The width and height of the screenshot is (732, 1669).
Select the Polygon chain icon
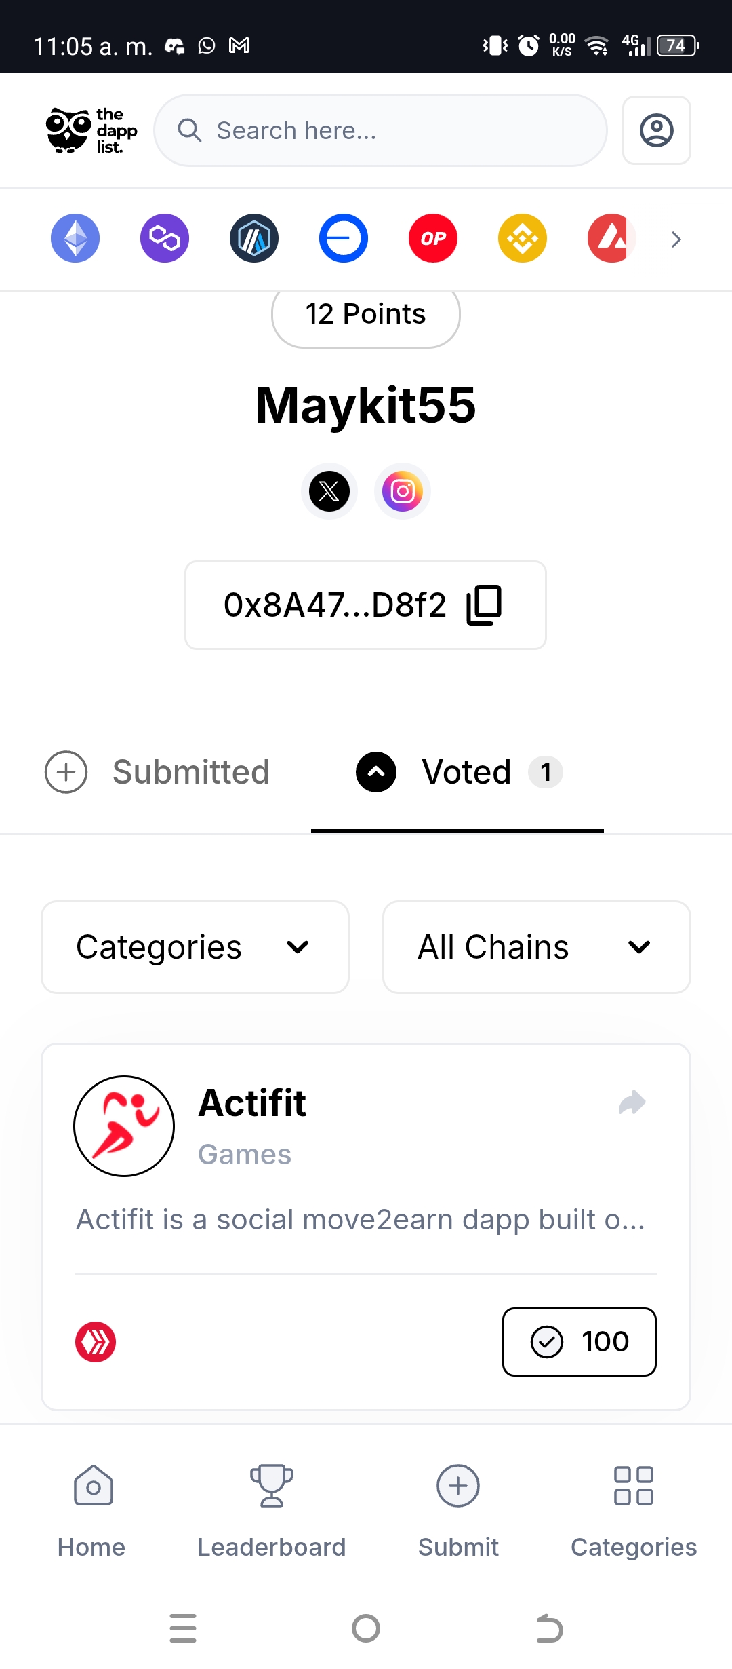165,238
